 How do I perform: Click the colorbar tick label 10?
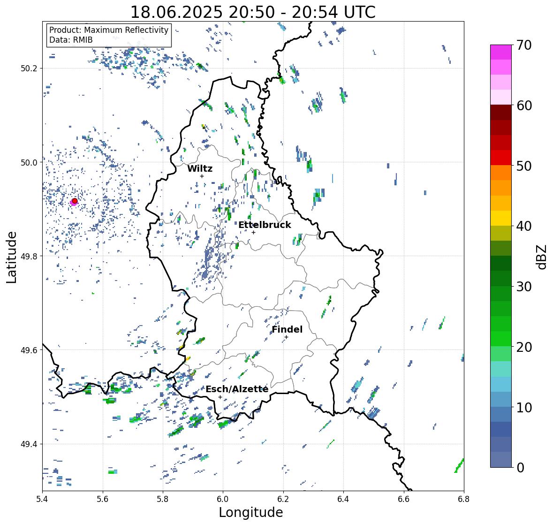coord(524,407)
